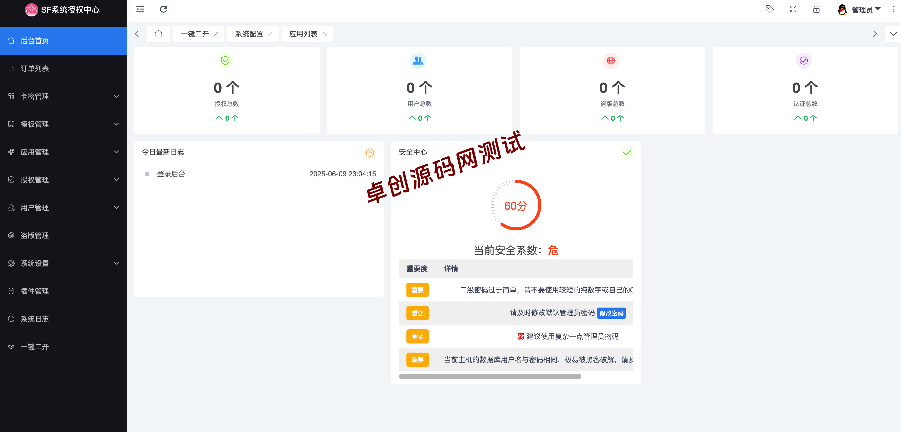Open 系统日志 in sidebar
This screenshot has height=432, width=901.
(63, 319)
